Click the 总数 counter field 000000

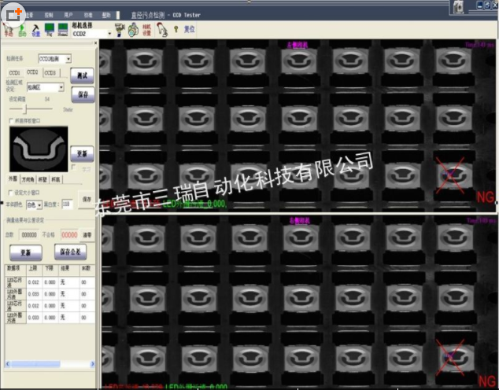(x=29, y=235)
